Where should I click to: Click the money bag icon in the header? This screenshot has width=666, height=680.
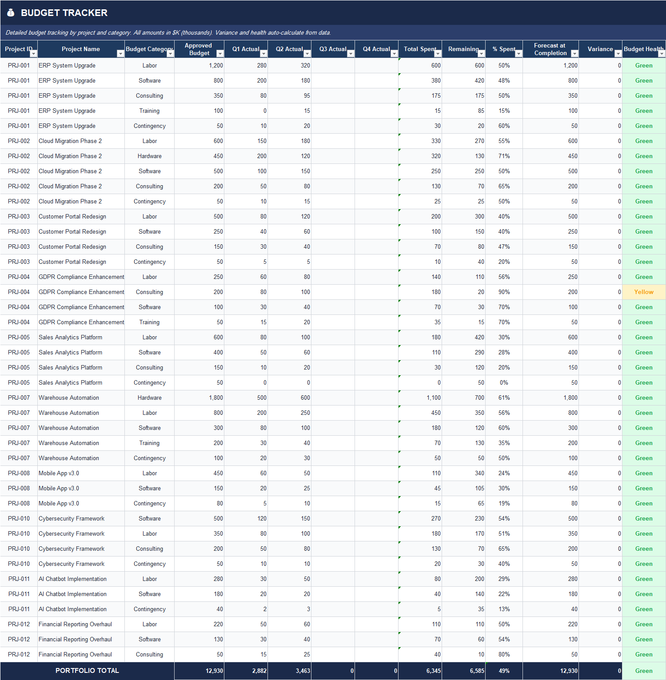pos(11,12)
